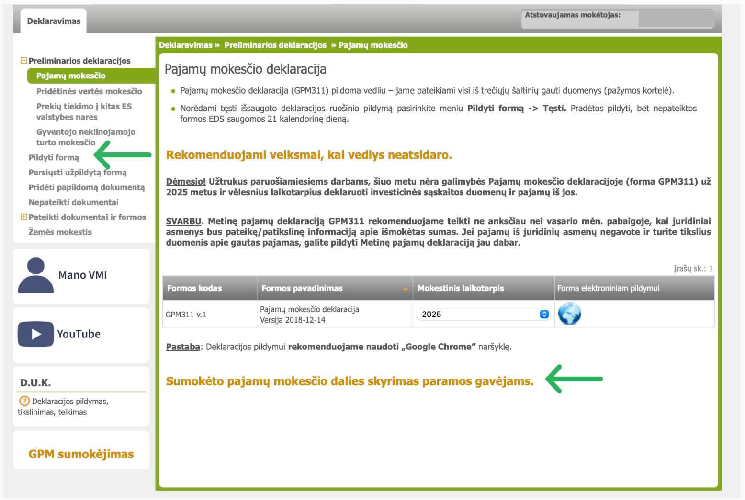This screenshot has width=745, height=500.
Task: Open the YouTube play icon
Action: click(35, 334)
